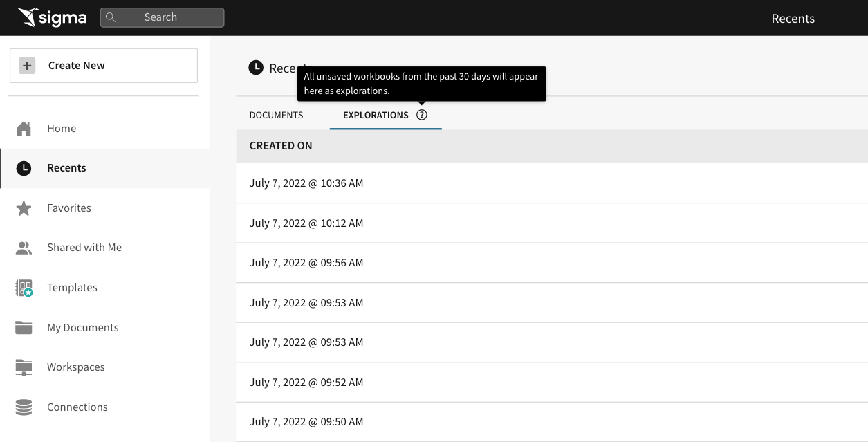Open exploration from July 7, 2022 @ 09:56 AM
Screen dimensions: 868x442
point(552,263)
